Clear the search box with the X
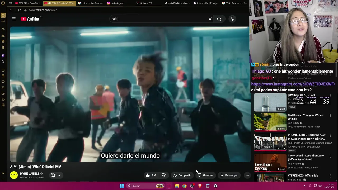Screen dimensions: 338x190 (x=210, y=19)
